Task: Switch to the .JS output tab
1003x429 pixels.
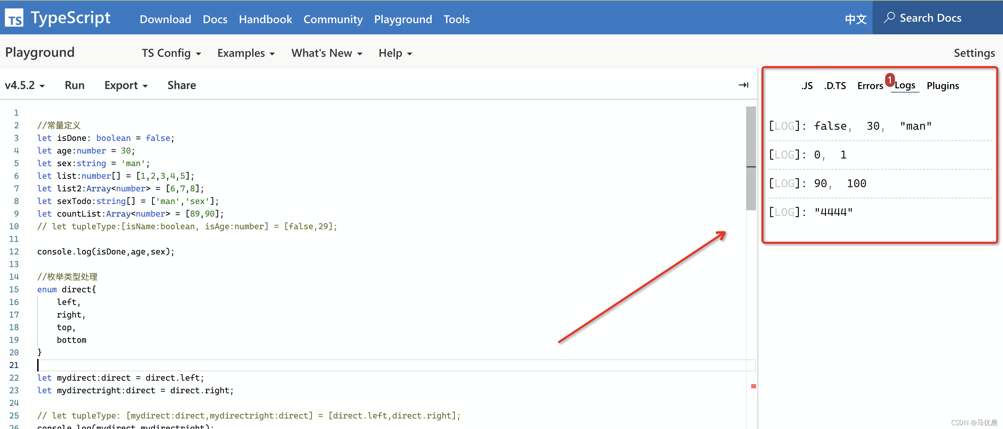Action: point(807,86)
